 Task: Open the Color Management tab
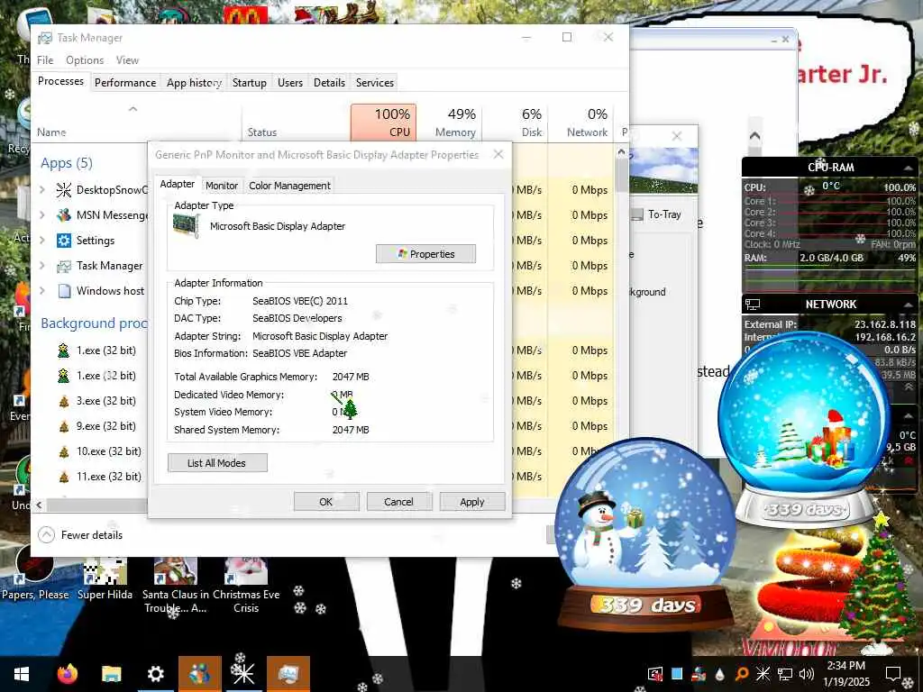pos(289,186)
